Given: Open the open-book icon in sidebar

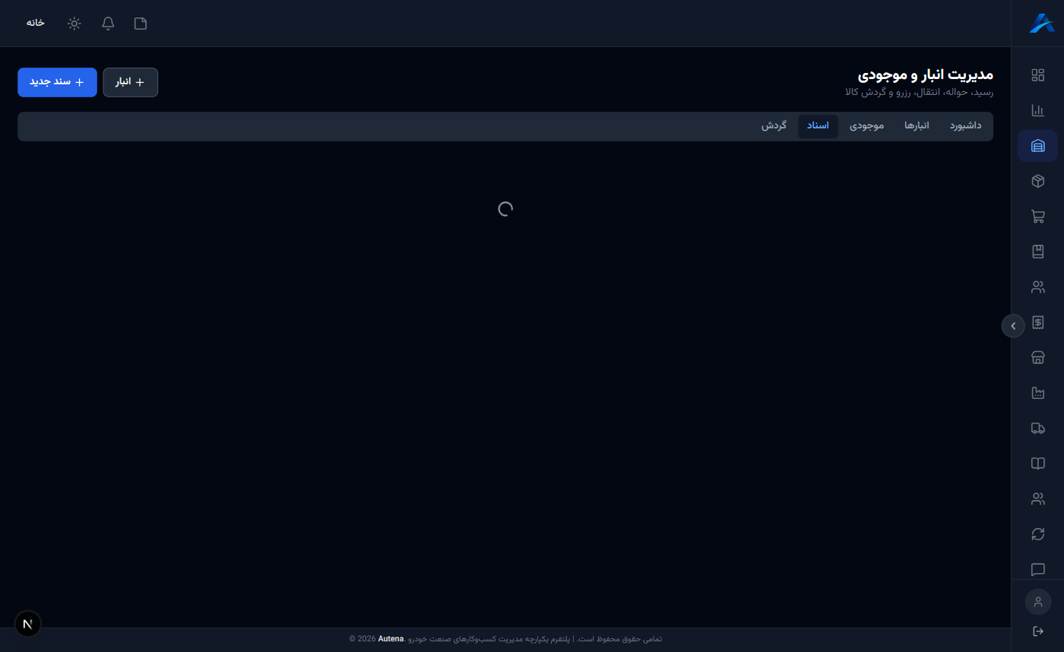Looking at the screenshot, I should [x=1037, y=464].
